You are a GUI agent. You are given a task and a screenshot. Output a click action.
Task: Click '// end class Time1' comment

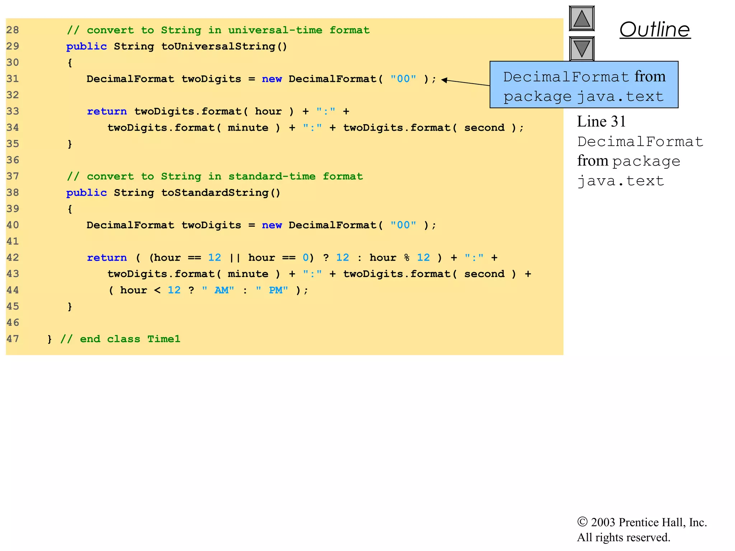click(120, 339)
